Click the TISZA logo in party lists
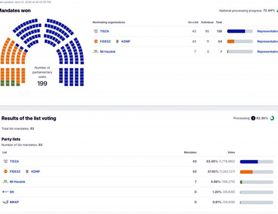The width and height of the screenshot is (278, 214). click(x=6, y=161)
